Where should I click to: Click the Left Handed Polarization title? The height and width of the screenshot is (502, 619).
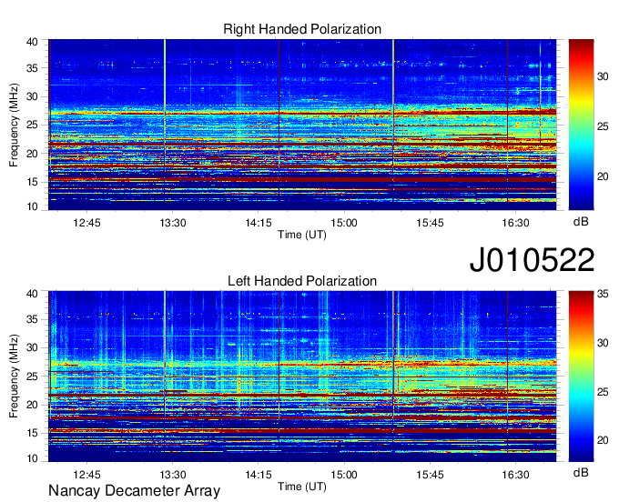click(302, 281)
